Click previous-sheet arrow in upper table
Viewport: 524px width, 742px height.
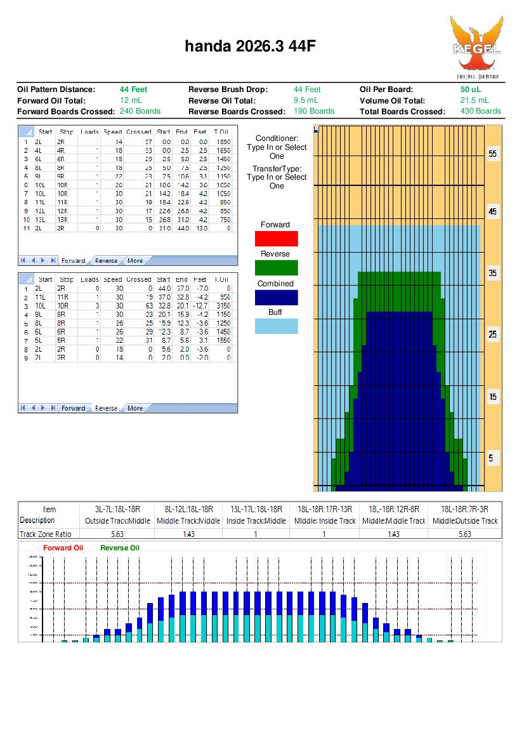pos(34,260)
